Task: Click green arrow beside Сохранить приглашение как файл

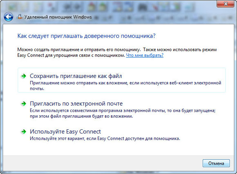Action: tap(24, 76)
